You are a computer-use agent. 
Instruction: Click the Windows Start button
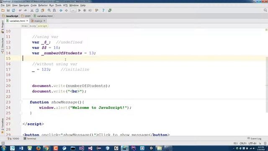point(4,148)
